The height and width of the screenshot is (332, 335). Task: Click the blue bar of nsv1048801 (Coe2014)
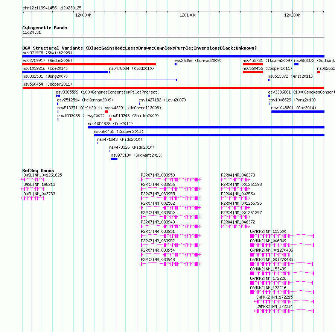(x=298, y=112)
